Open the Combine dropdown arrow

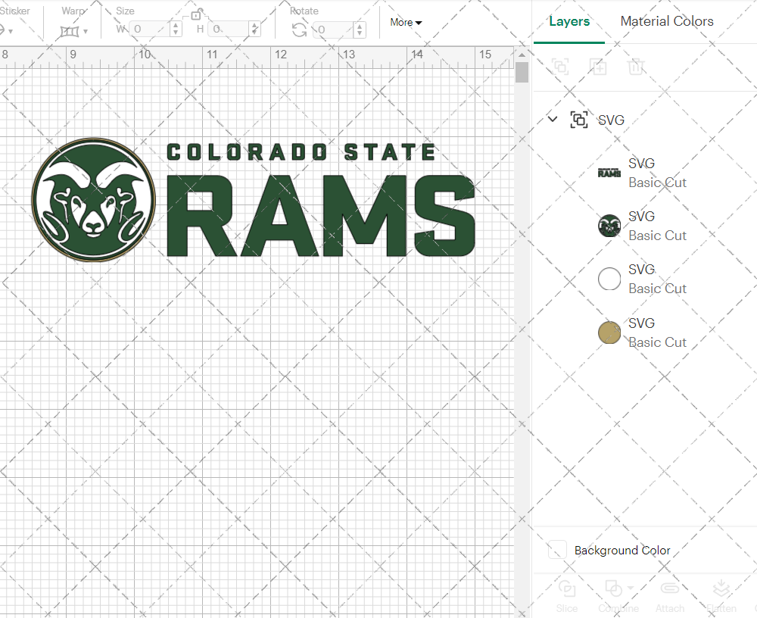point(631,588)
